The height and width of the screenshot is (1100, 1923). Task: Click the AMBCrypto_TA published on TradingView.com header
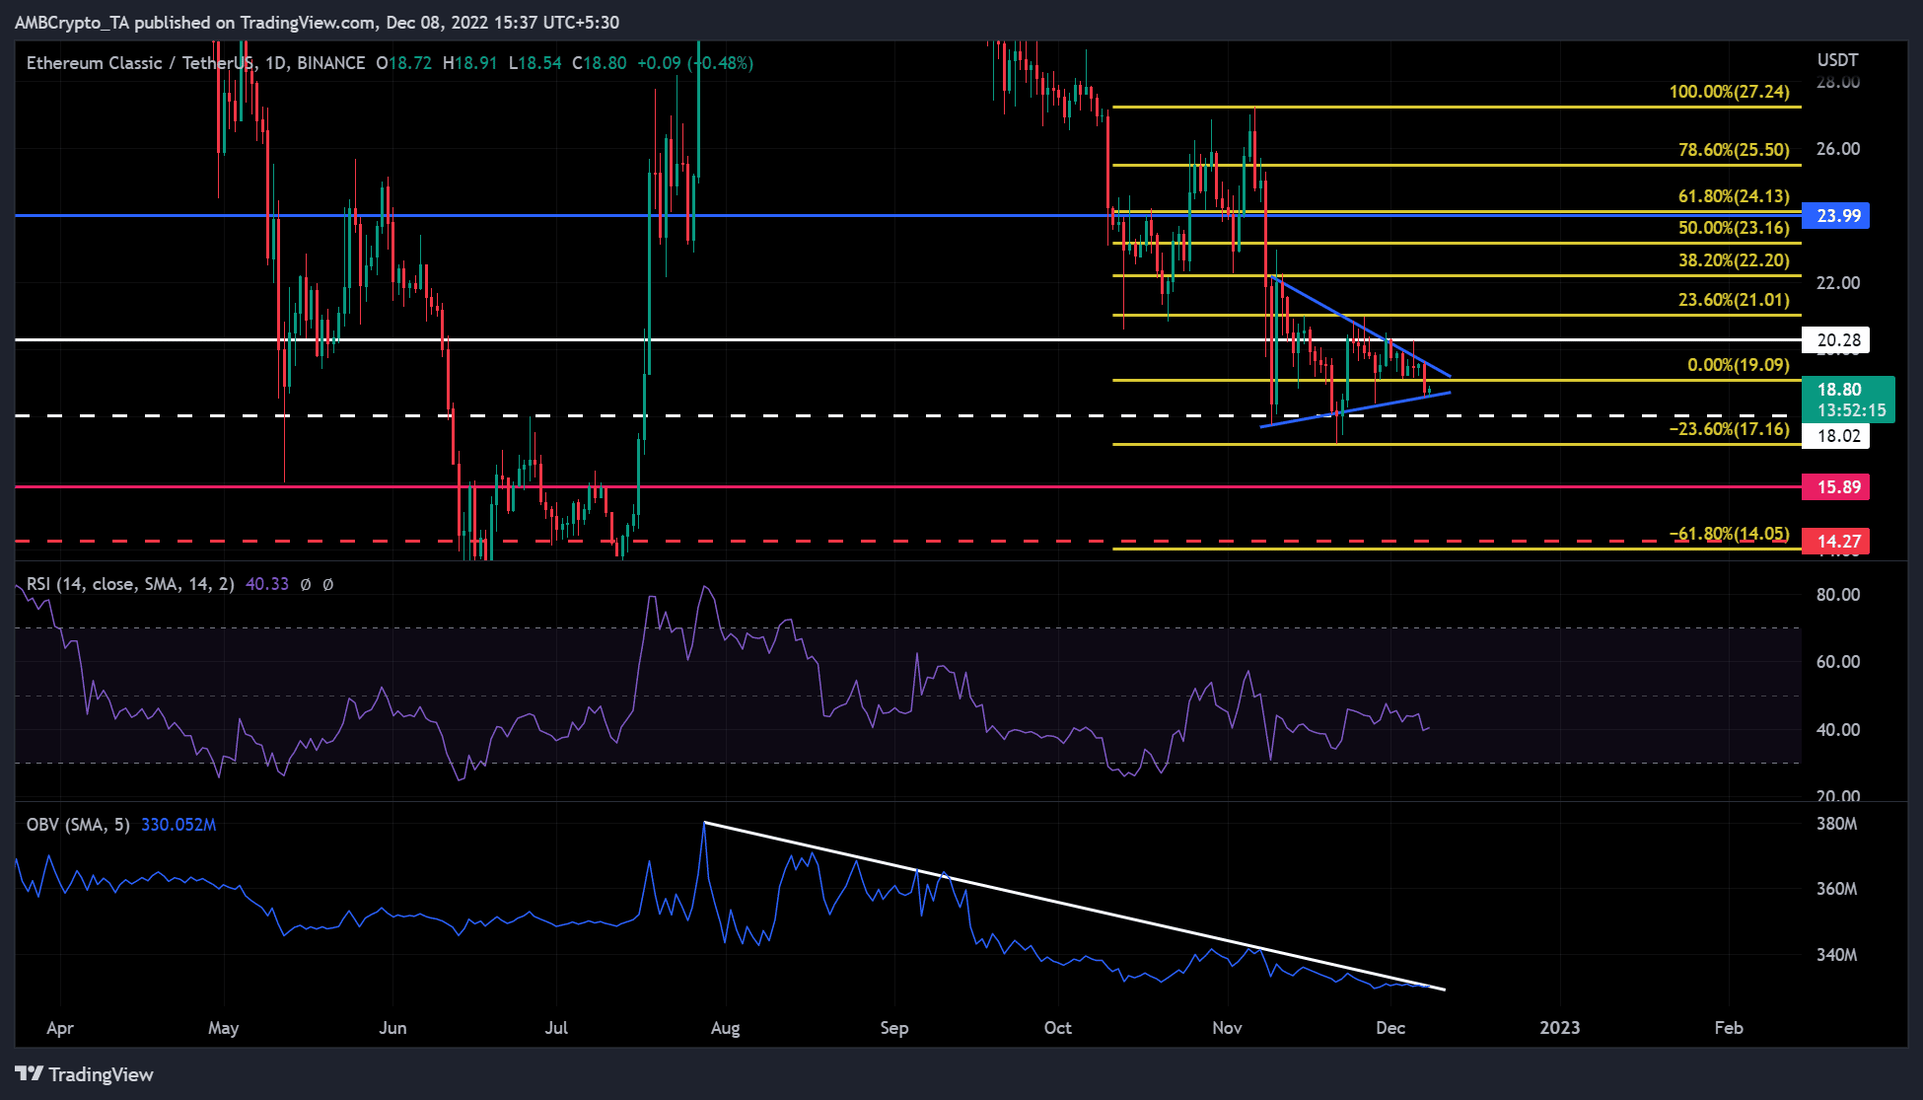pyautogui.click(x=317, y=22)
